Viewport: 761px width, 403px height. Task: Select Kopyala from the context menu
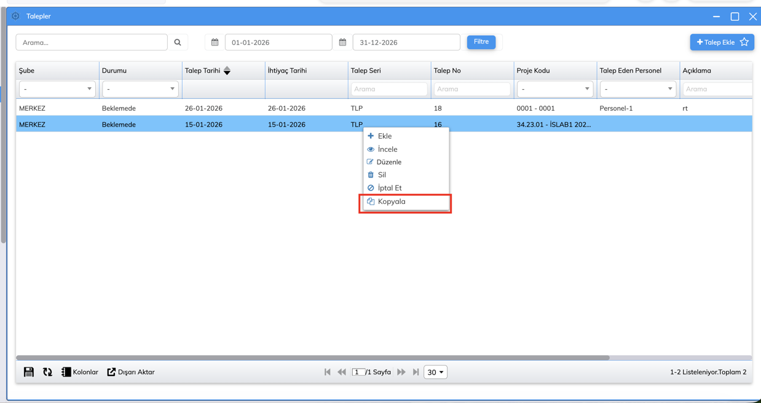point(392,202)
